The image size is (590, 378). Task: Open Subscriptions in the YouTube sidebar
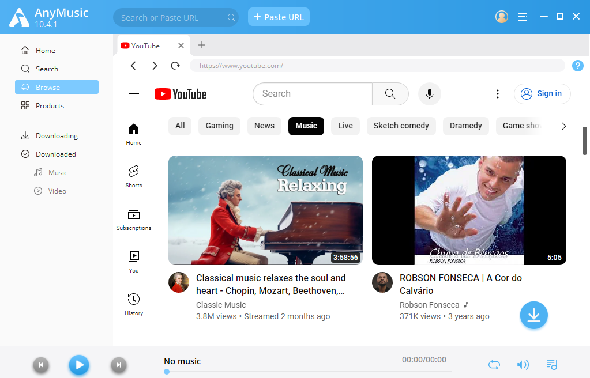tap(134, 220)
